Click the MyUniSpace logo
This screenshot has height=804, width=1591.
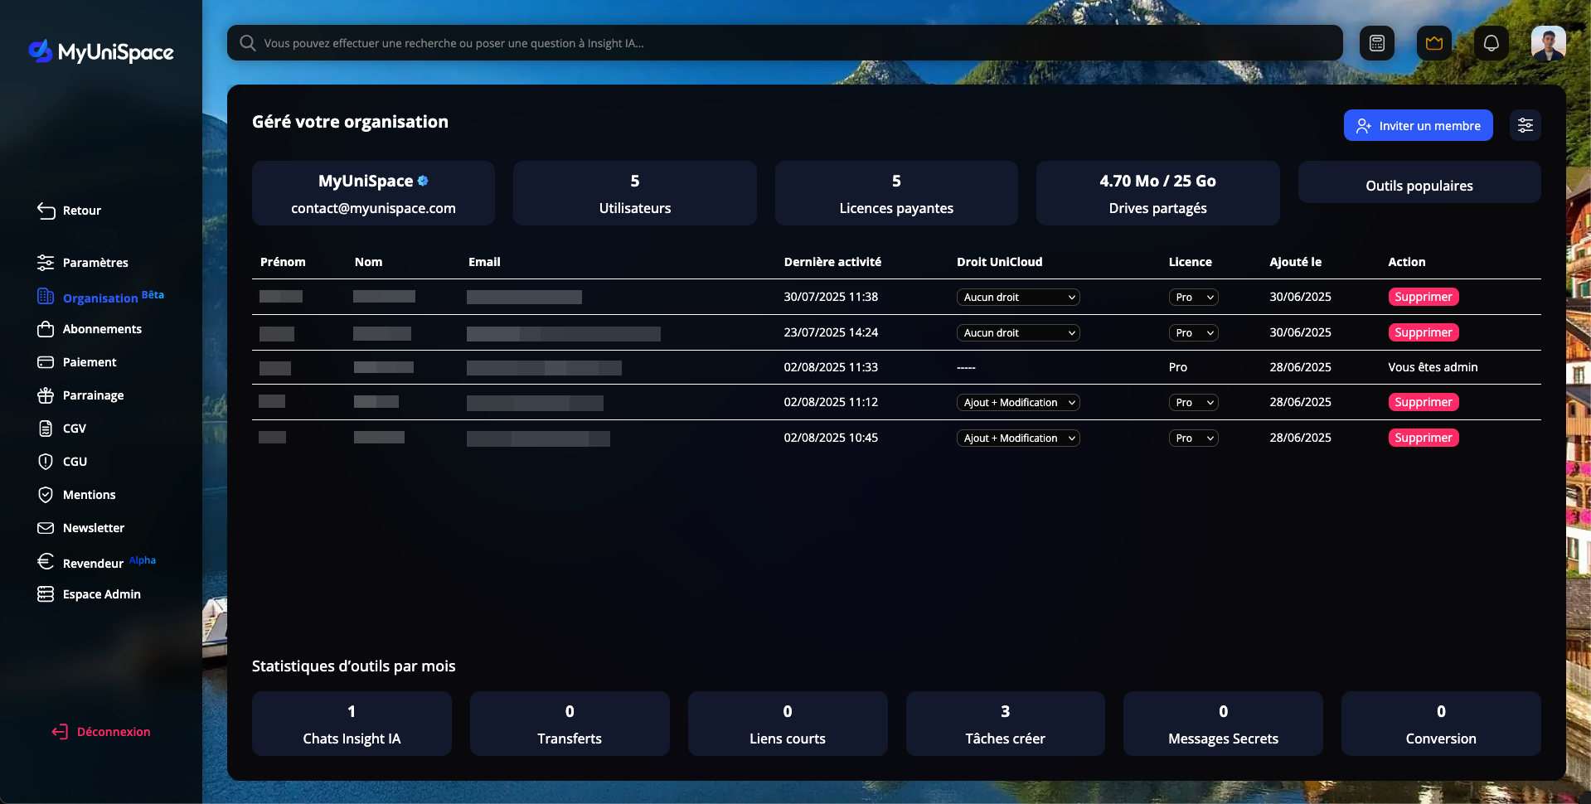click(101, 51)
